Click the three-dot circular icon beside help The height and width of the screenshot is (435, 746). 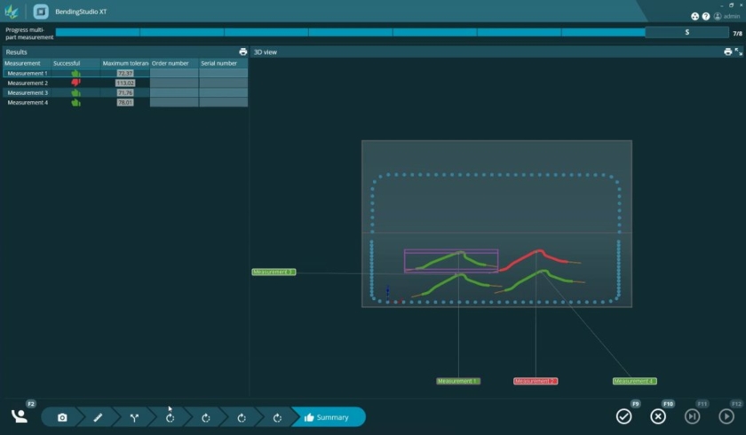click(695, 16)
